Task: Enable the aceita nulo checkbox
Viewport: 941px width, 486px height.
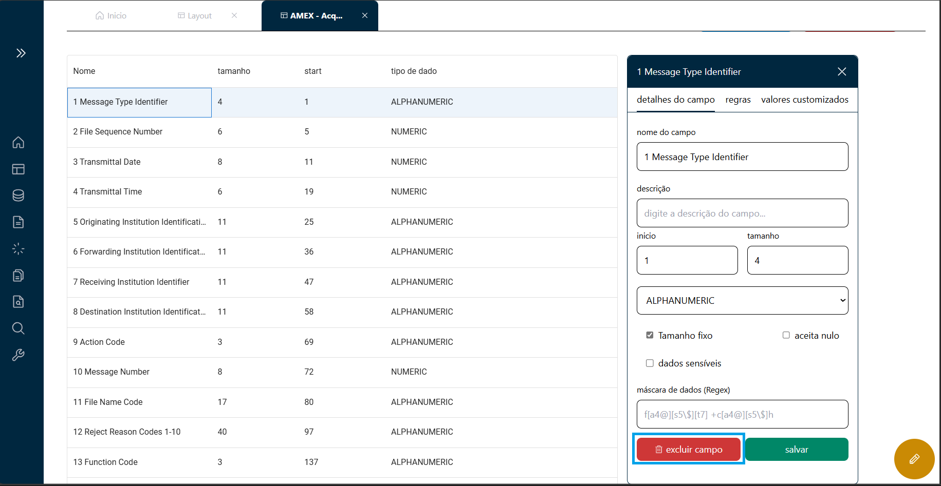Action: pos(786,335)
